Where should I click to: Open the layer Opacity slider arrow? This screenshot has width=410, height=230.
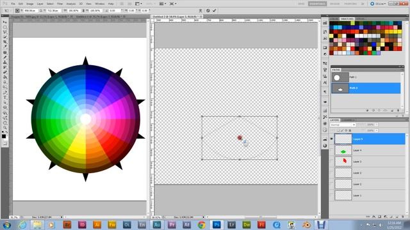click(377, 125)
